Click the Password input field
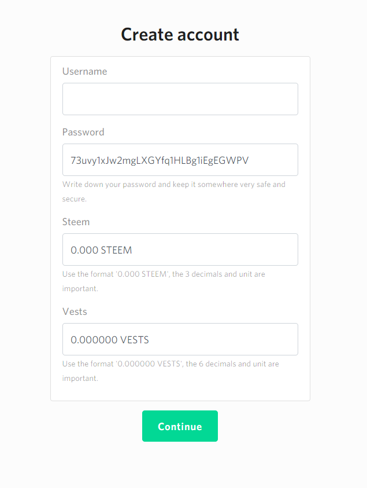 click(180, 160)
